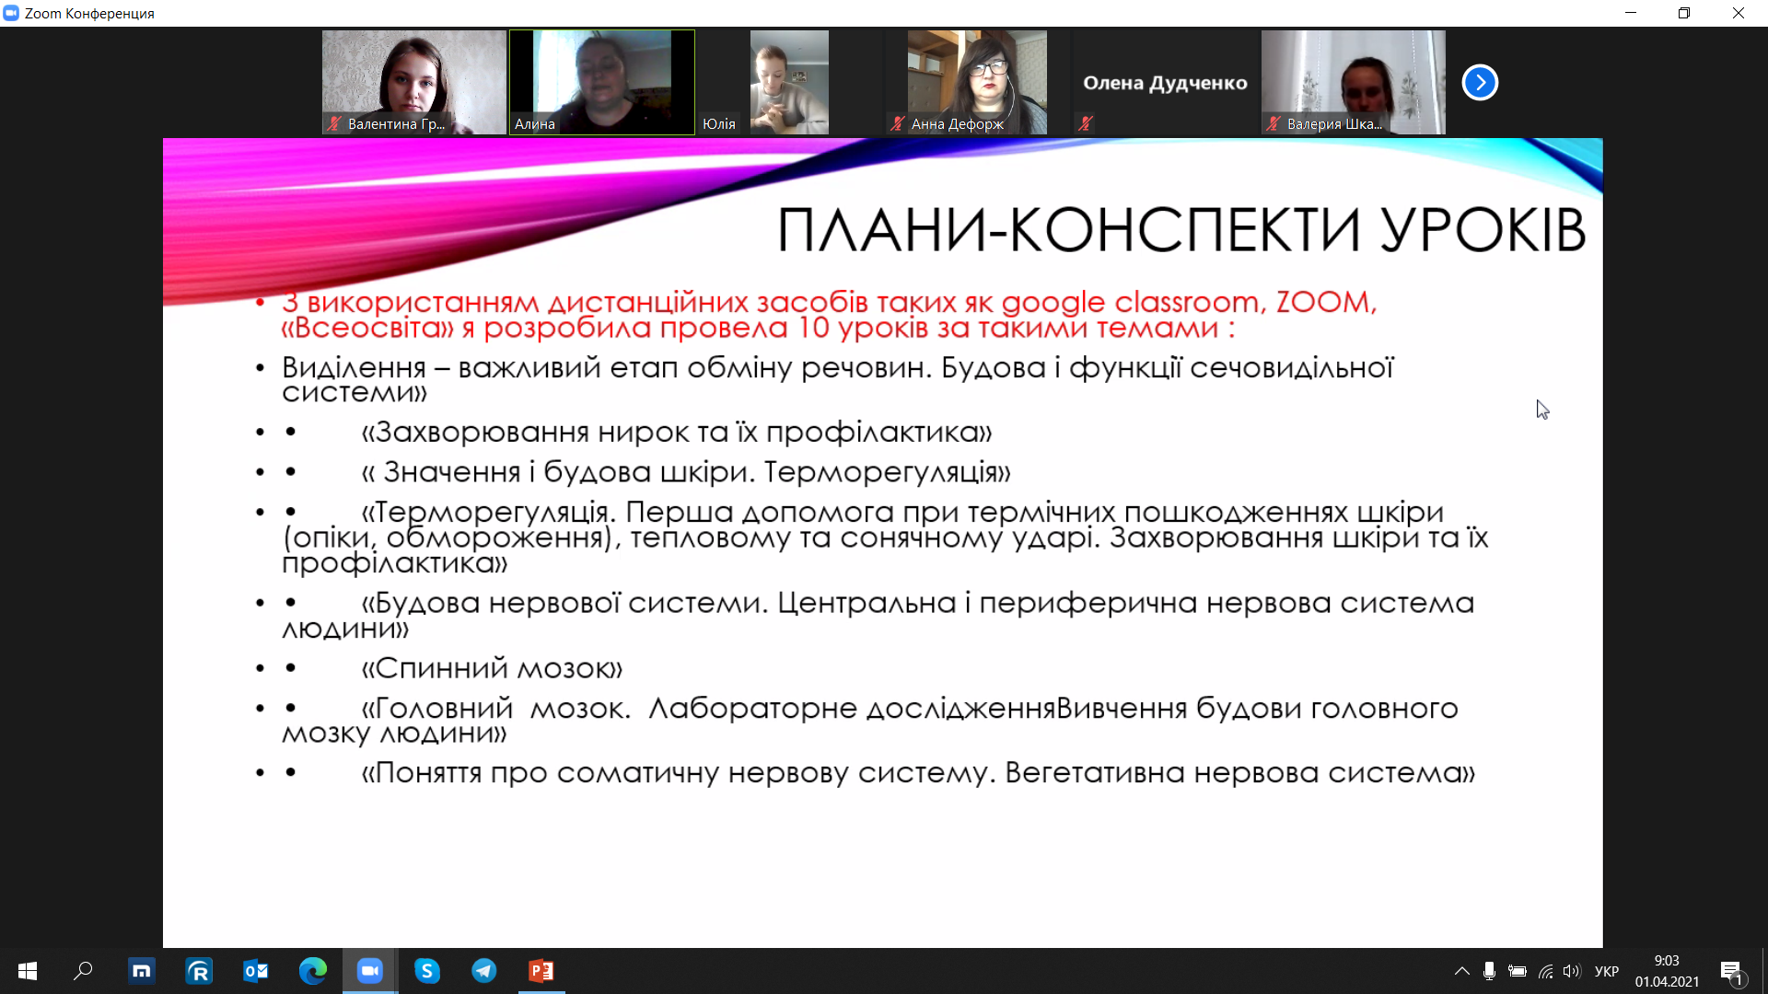Open network wifi status icon
The image size is (1768, 994).
click(1545, 971)
